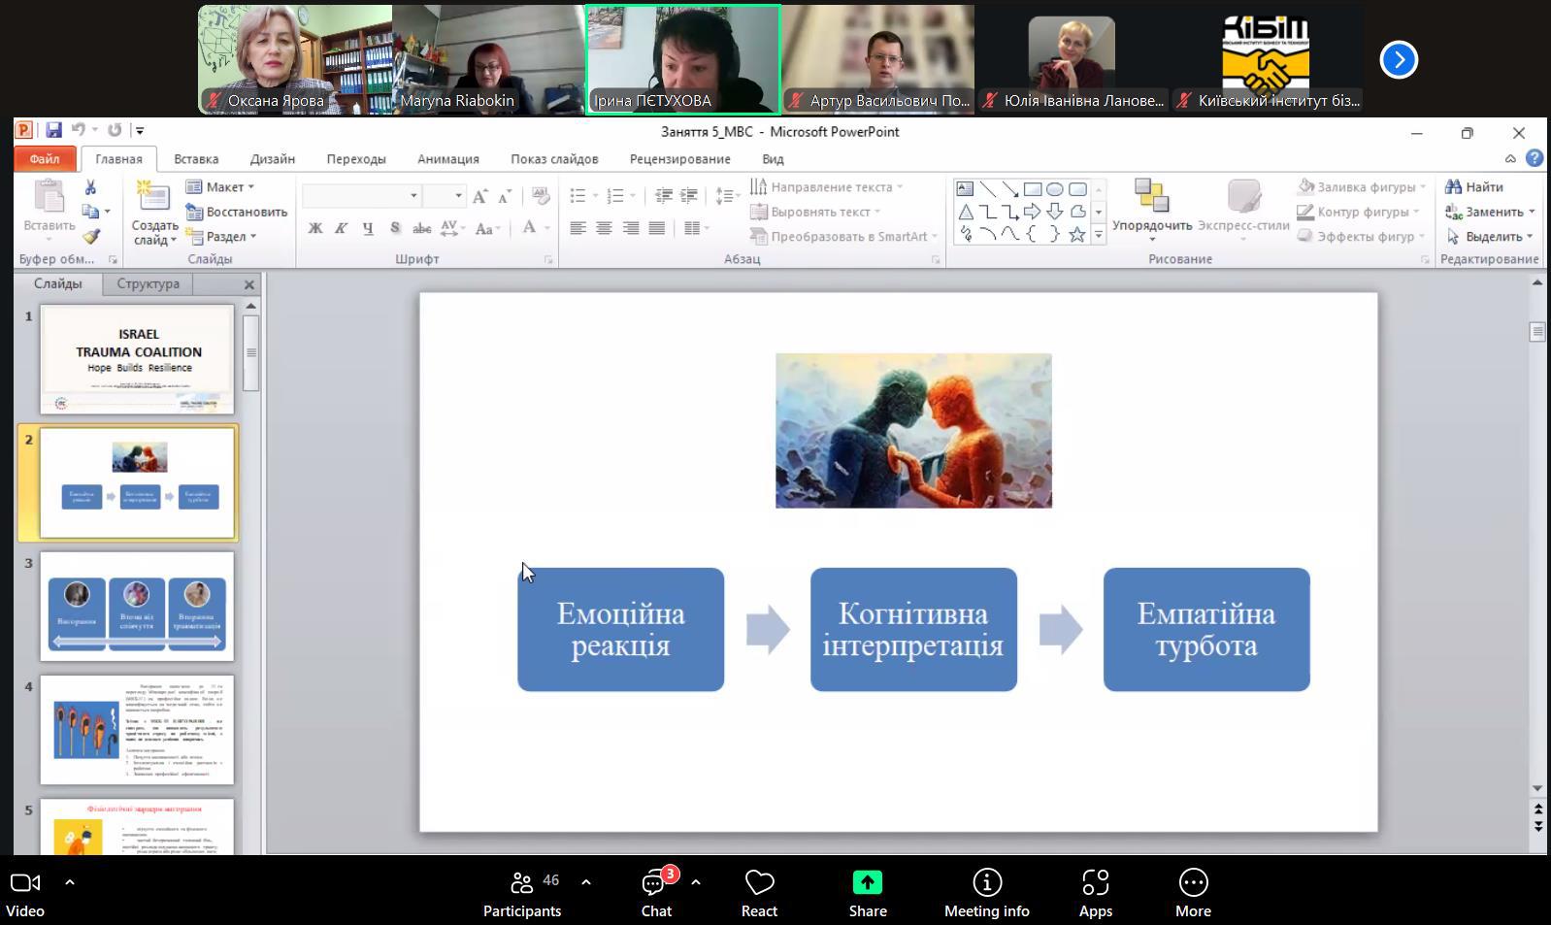Expand the Заливка фигуры fill dropdown

(x=1364, y=186)
